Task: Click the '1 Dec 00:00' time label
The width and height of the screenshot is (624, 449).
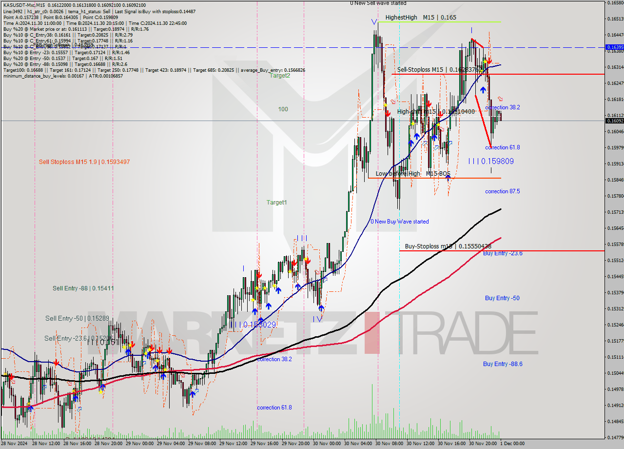Action: point(512,444)
